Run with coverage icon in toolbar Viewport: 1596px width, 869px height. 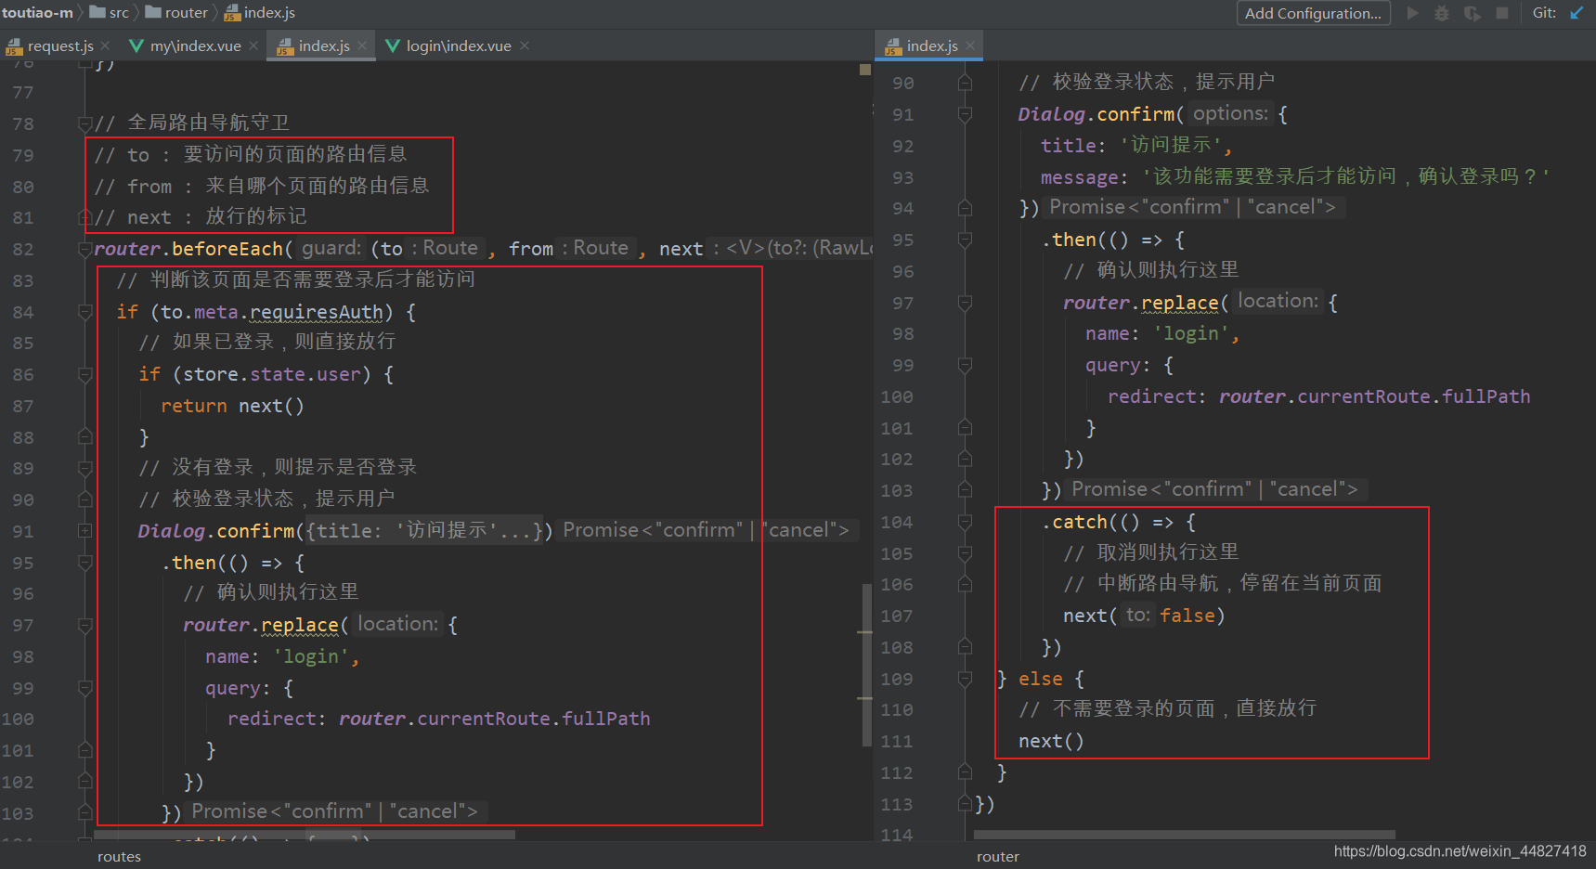coord(1473,13)
